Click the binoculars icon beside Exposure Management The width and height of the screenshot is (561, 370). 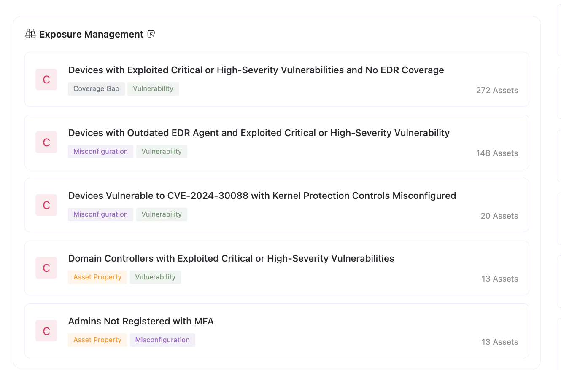click(x=30, y=34)
